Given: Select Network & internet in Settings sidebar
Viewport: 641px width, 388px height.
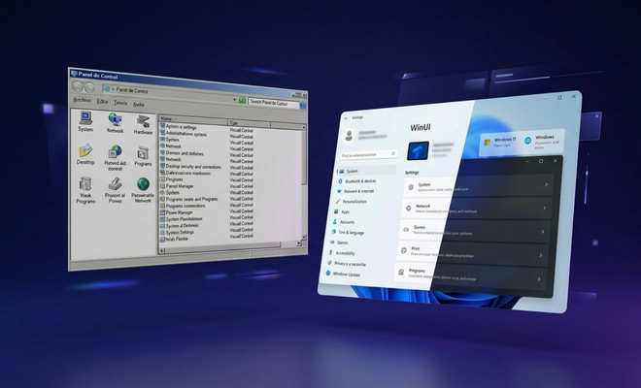Looking at the screenshot, I should point(354,191).
